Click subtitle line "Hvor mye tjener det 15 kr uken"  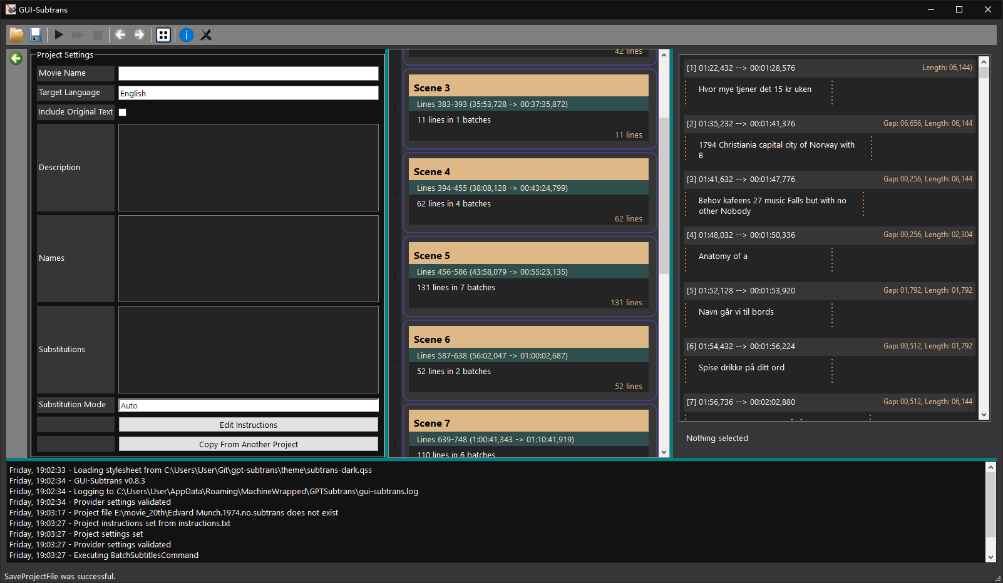tap(755, 89)
